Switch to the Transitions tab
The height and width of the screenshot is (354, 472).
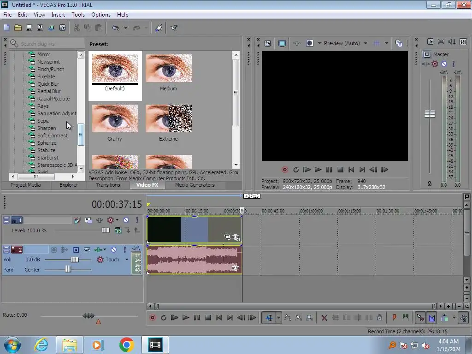tap(108, 185)
